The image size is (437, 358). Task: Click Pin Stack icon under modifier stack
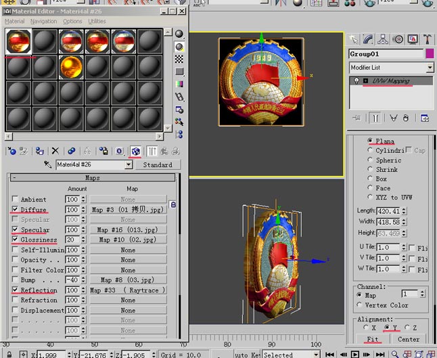coord(356,118)
